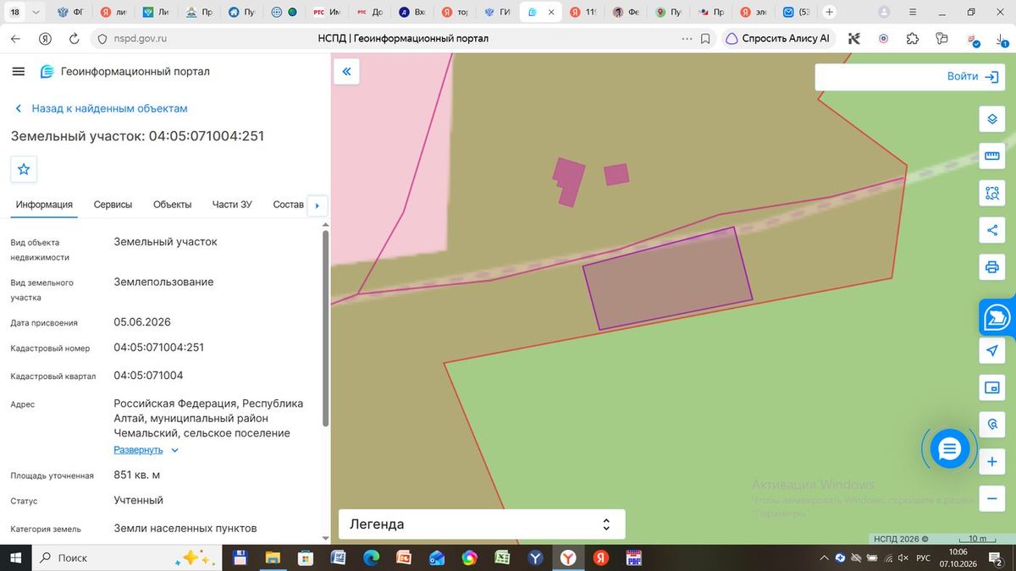This screenshot has width=1016, height=571.
Task: Click the target locator icon above zoom in
Action: pos(991,425)
